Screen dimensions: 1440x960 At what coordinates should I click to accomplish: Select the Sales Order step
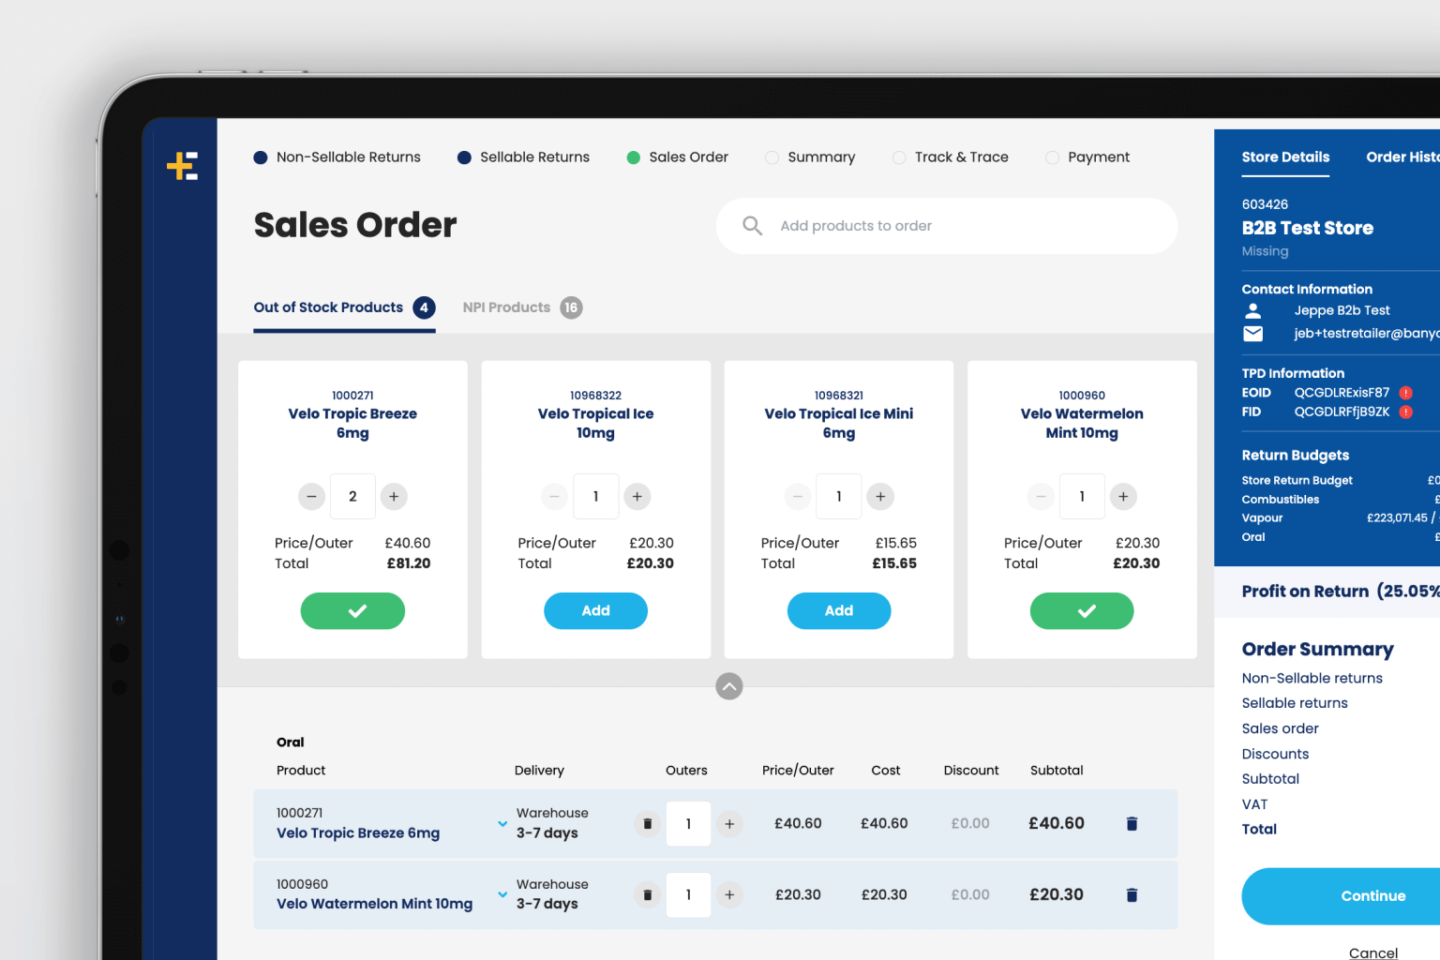tap(678, 157)
